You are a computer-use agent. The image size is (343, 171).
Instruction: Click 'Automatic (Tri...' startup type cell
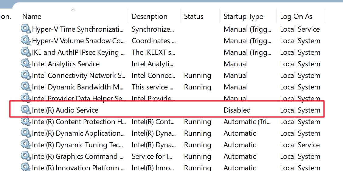coord(247,122)
